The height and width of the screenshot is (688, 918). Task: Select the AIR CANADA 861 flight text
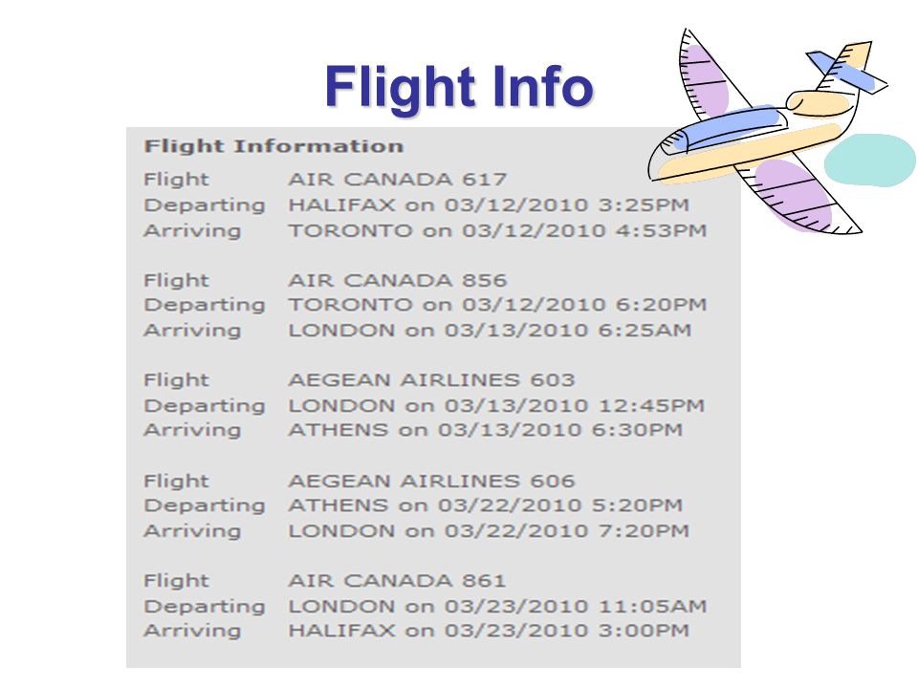point(396,581)
